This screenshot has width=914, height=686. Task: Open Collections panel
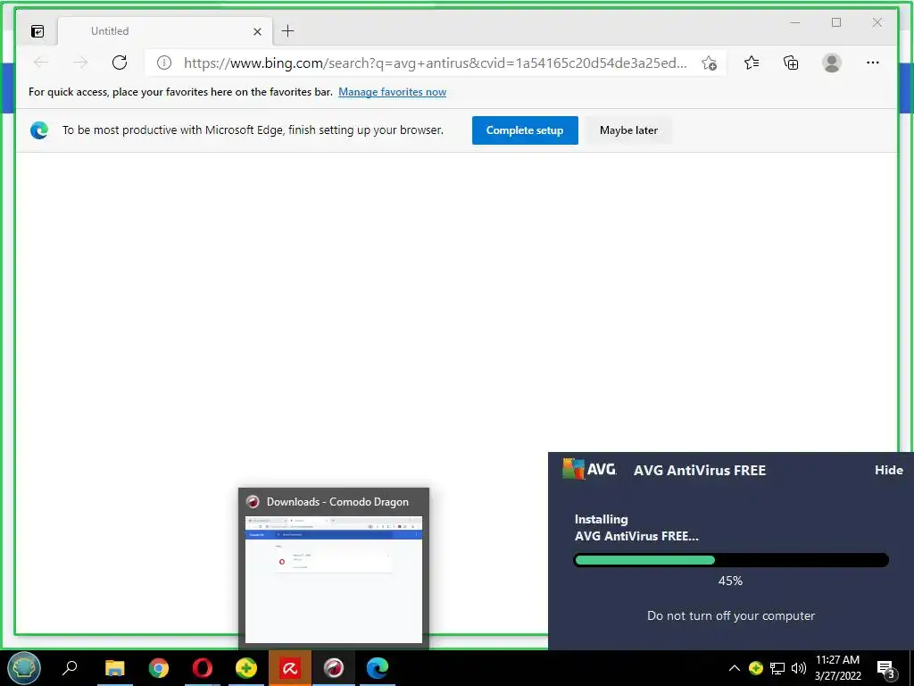point(791,63)
